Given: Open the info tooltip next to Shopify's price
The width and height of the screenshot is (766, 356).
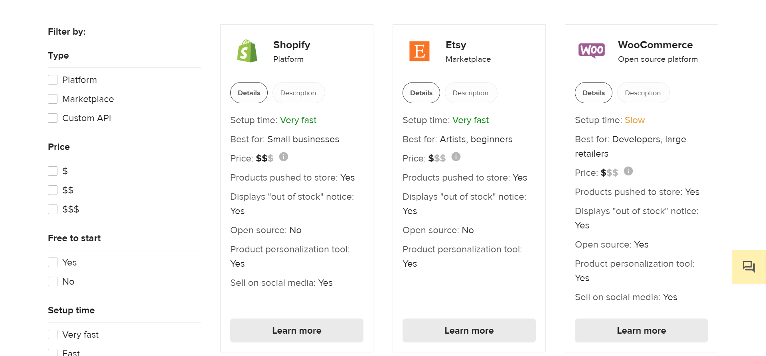Looking at the screenshot, I should coord(284,157).
